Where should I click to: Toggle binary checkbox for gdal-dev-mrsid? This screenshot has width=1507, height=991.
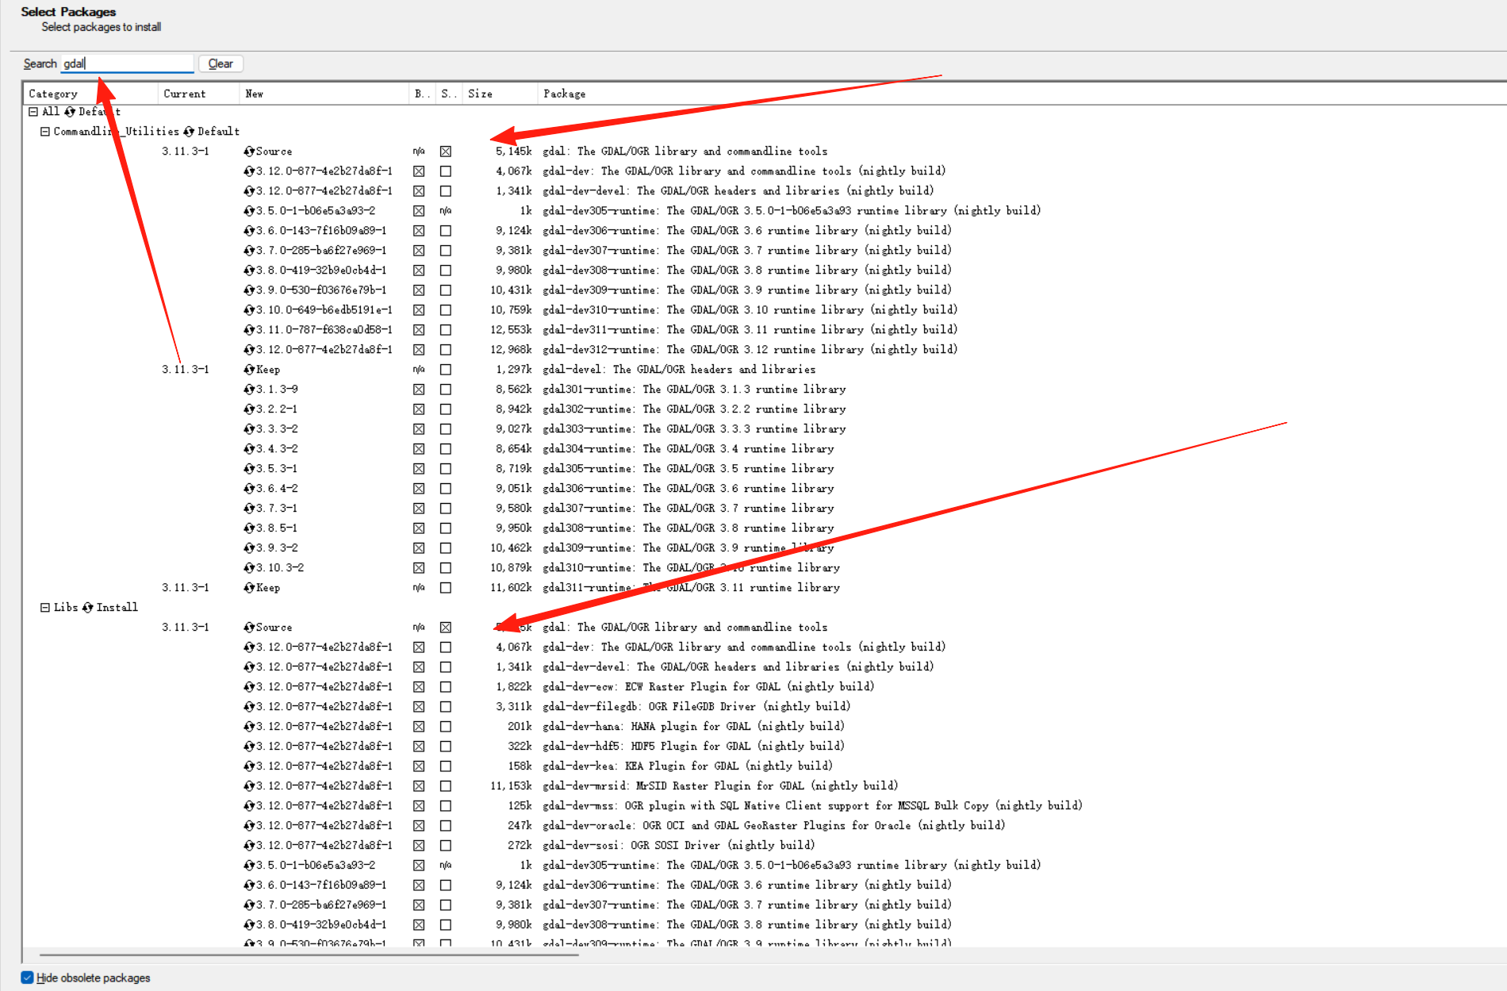(419, 786)
